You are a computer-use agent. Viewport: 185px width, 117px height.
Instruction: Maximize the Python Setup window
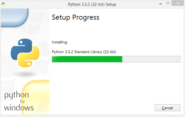[x=168, y=3]
